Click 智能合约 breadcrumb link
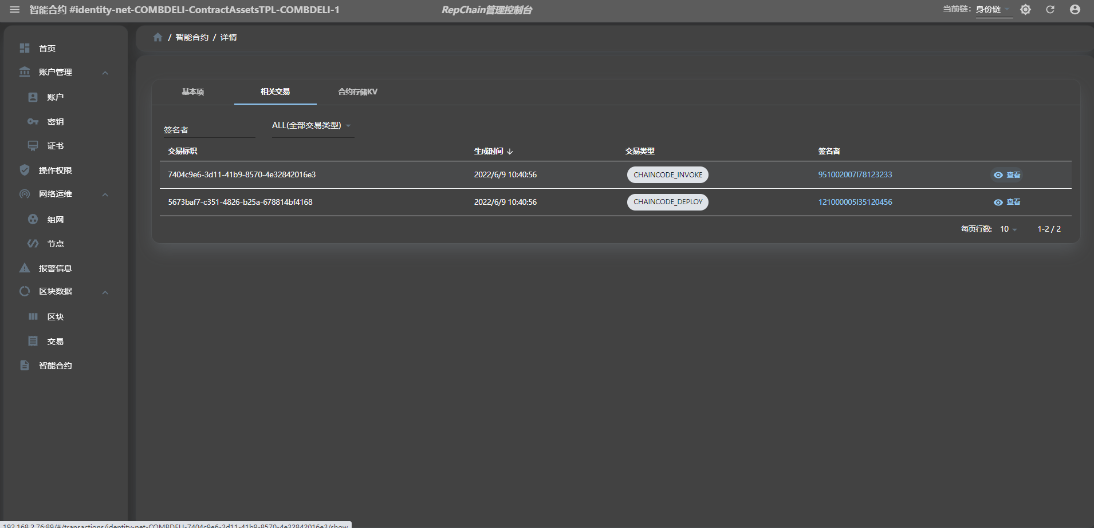The width and height of the screenshot is (1094, 528). [192, 37]
